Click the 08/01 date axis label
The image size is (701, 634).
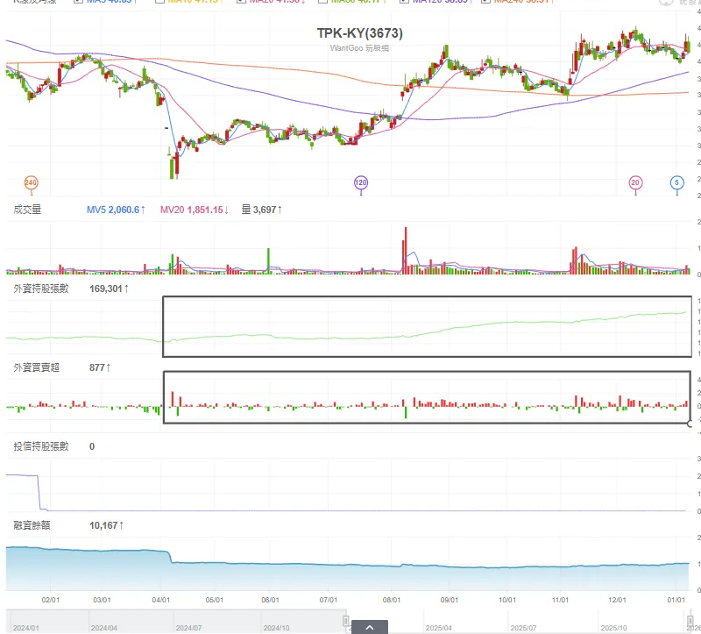tap(392, 600)
